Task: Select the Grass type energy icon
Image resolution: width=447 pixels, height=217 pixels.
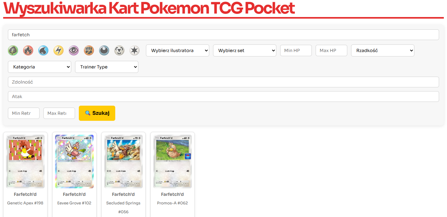Action: 13,50
